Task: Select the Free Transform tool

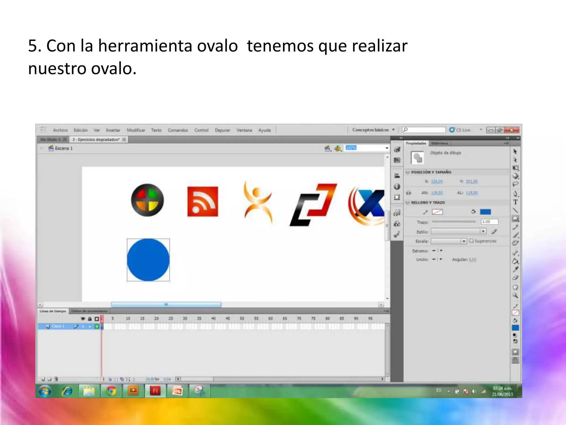Action: (515, 168)
